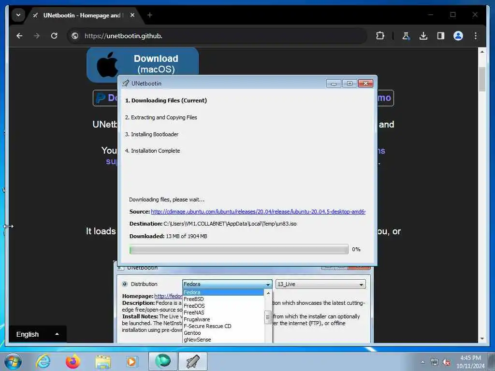Screen dimensions: 495x371
Task: Open Chrome Labs flask icon
Action: pos(406,36)
